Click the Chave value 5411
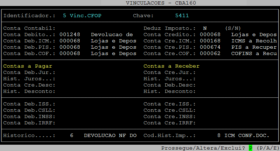280x151 pixels. (182, 16)
